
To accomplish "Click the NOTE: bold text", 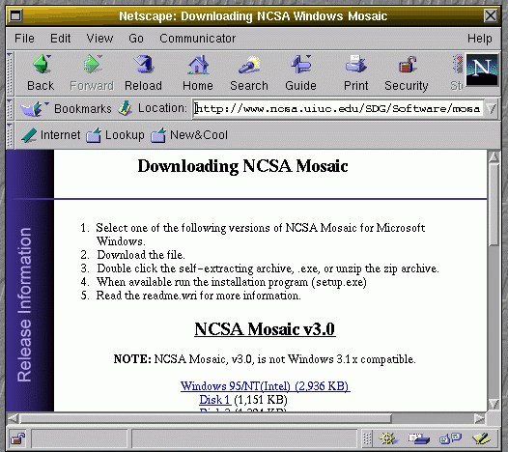I will click(x=132, y=359).
